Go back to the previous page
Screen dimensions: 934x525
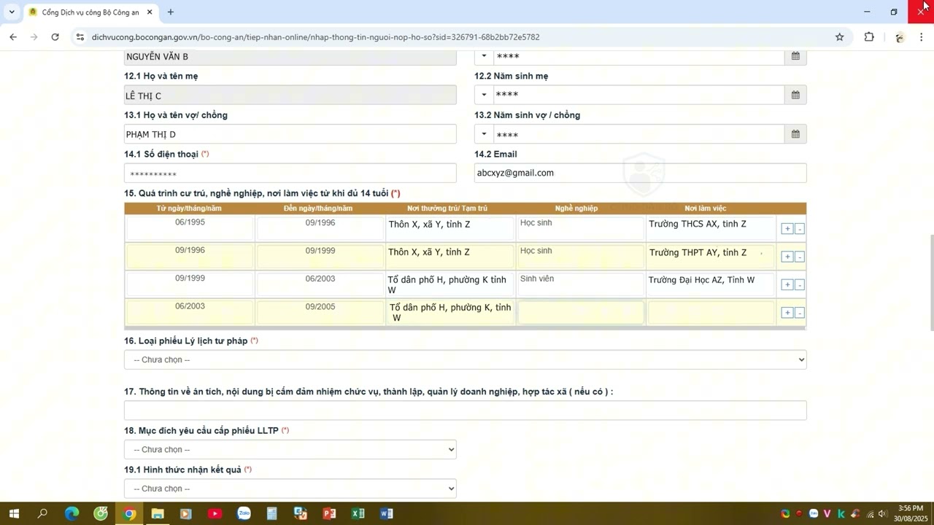tap(13, 37)
